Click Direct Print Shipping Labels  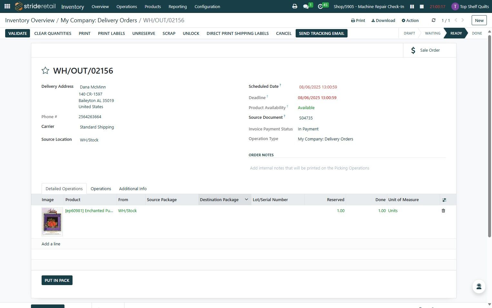click(x=238, y=33)
